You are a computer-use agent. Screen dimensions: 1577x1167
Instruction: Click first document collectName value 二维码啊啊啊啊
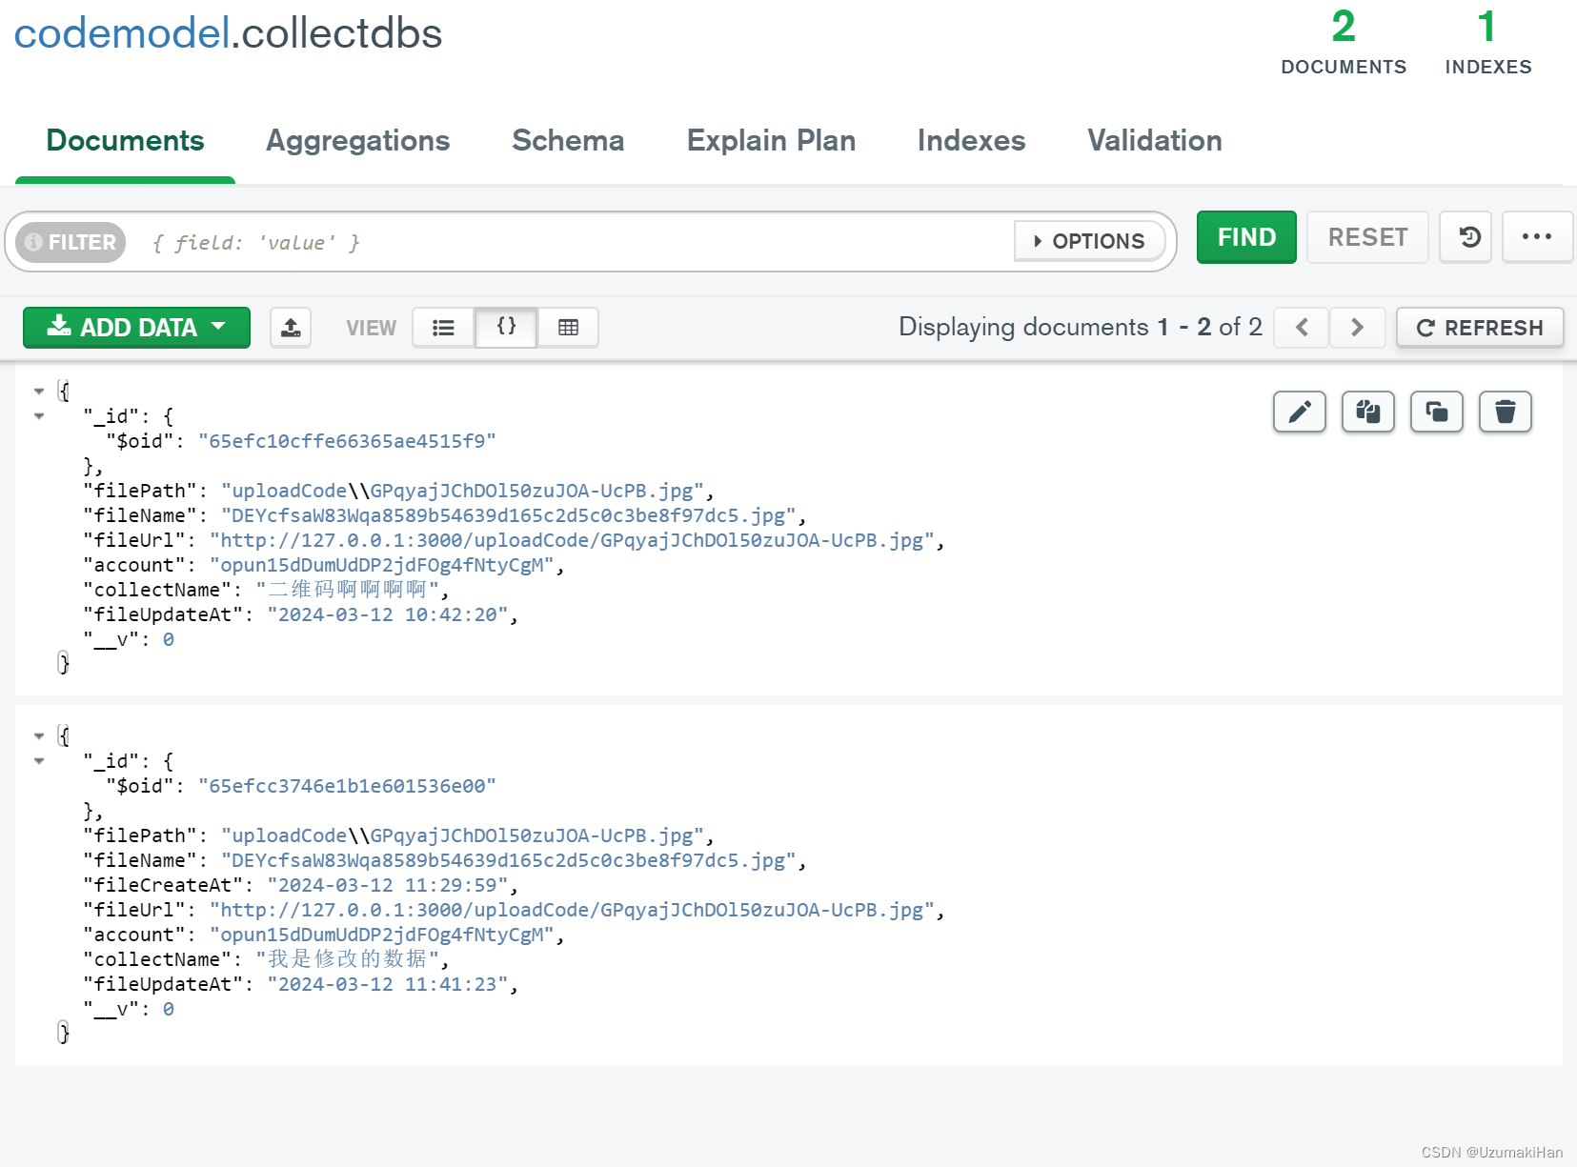[348, 590]
